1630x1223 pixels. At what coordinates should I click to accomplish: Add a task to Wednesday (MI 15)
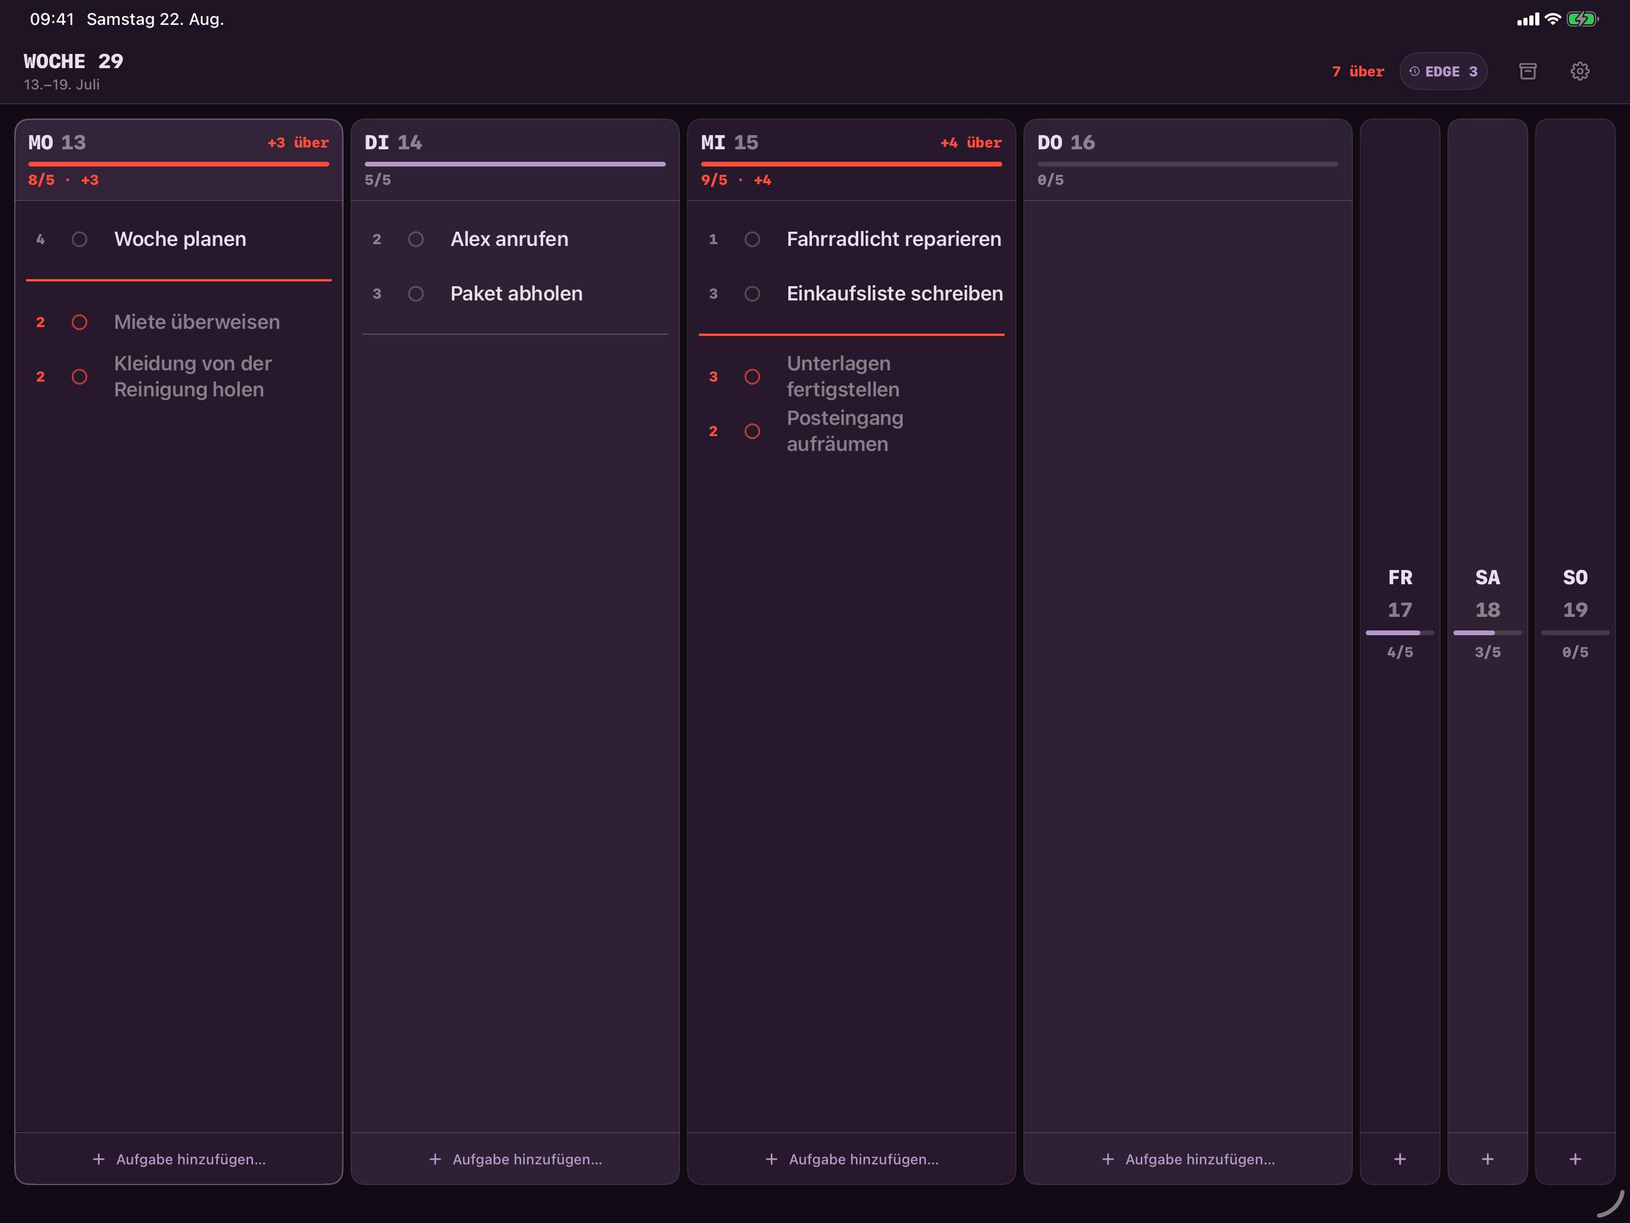852,1159
